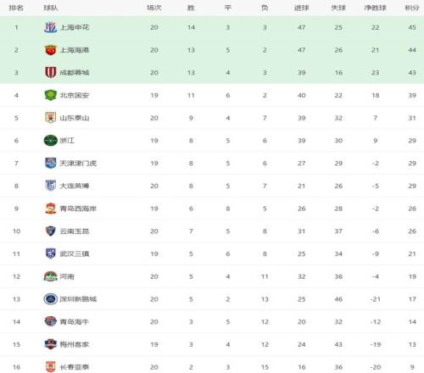The image size is (424, 373).
Task: Open the 武汉三镇 team name link
Action: pos(75,253)
